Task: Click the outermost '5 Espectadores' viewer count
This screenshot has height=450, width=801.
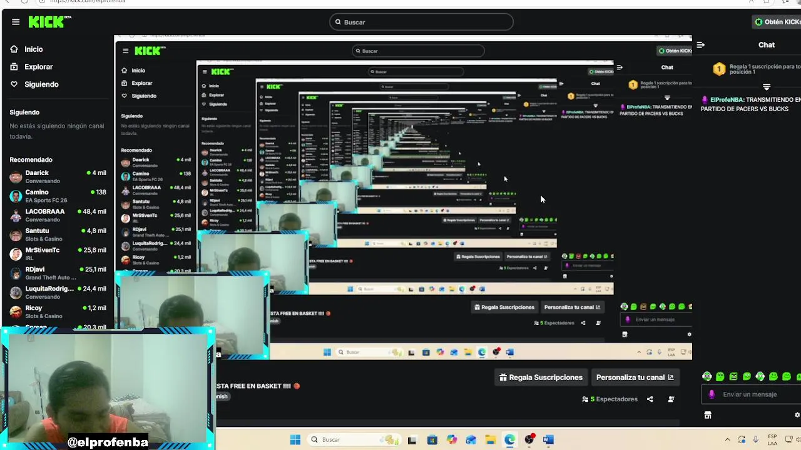Action: 610,399
